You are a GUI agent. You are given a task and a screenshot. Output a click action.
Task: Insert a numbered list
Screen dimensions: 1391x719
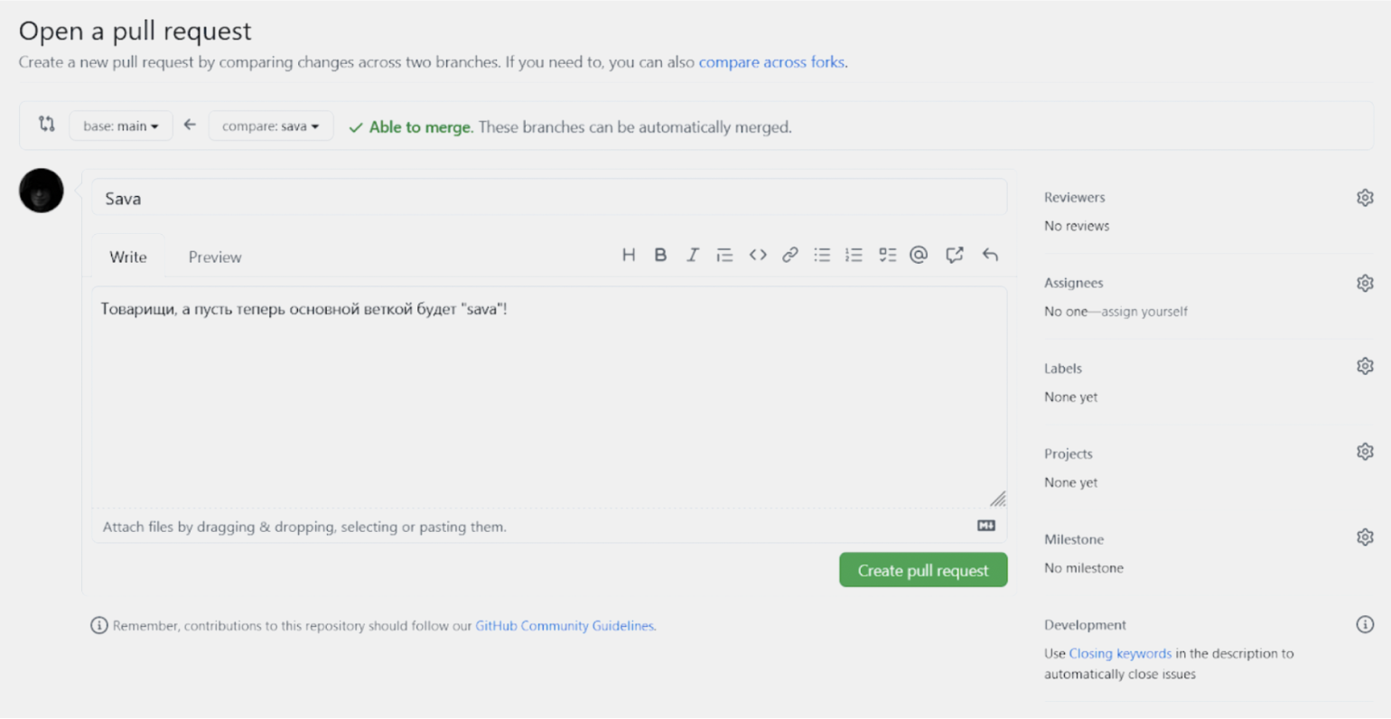(x=854, y=256)
